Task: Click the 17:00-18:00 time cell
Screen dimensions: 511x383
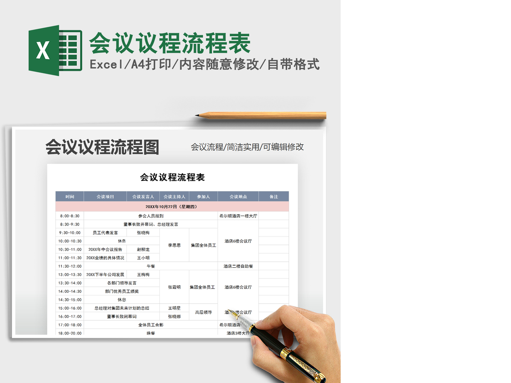Action: point(70,325)
